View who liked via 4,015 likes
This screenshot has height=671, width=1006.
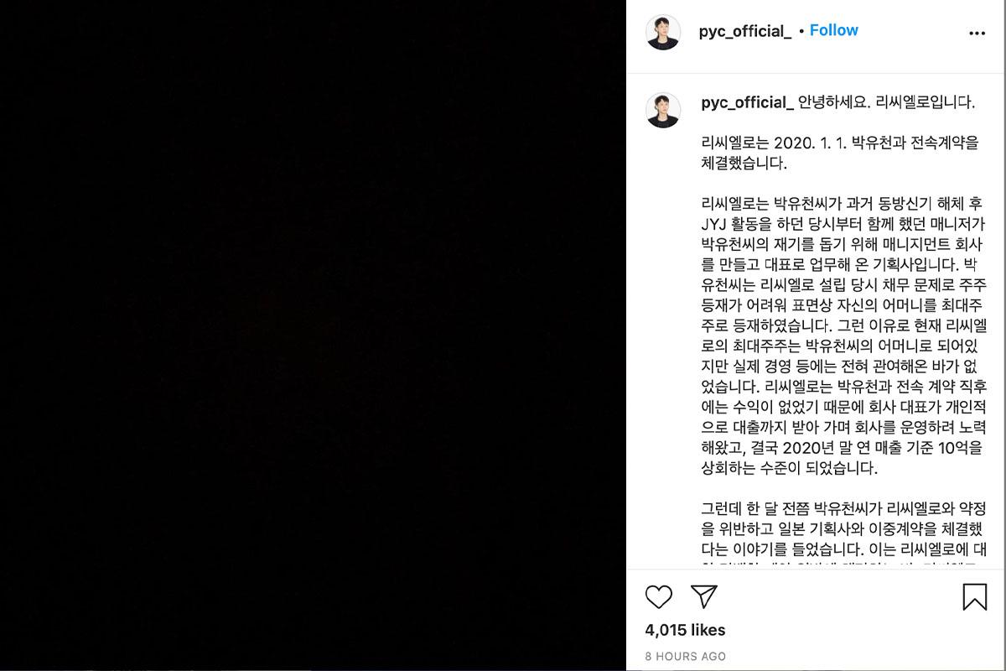click(685, 630)
